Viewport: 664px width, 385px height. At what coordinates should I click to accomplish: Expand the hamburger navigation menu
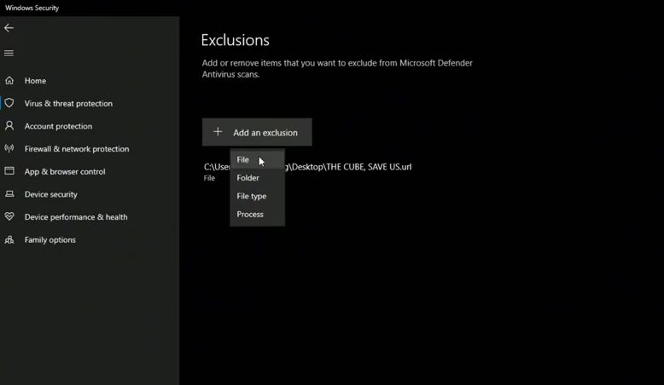[x=9, y=53]
